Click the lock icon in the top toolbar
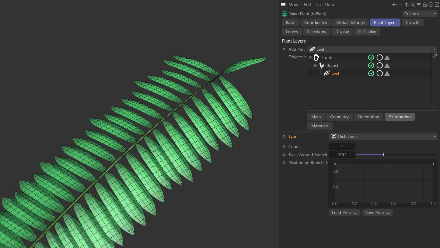The width and height of the screenshot is (440, 248). 425,5
